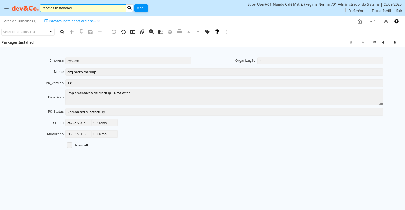The image size is (405, 210).
Task: Open the Selecionar Consulta dropdown
Action: (51, 32)
